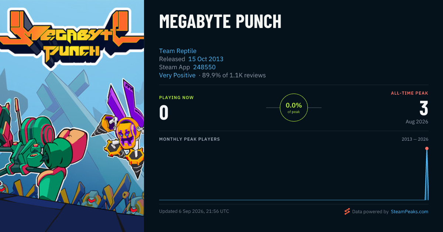Click the Updated 6 Sep 2026 timestamp

tap(194, 211)
